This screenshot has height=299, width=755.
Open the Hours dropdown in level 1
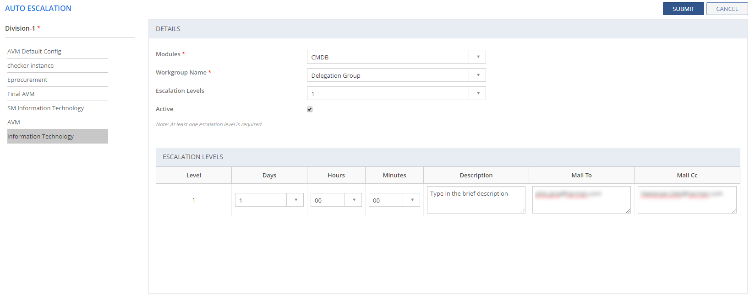pyautogui.click(x=336, y=200)
